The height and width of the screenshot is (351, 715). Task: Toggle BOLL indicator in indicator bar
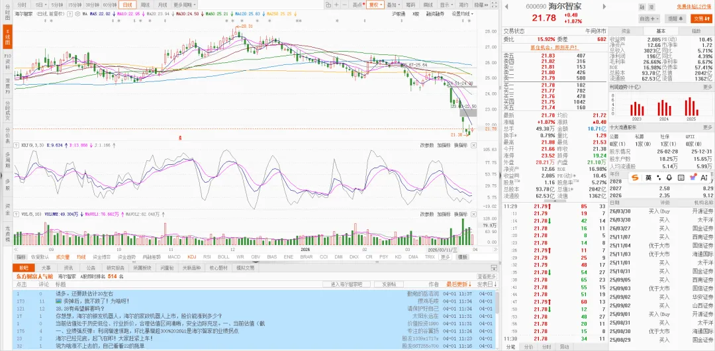(223, 257)
